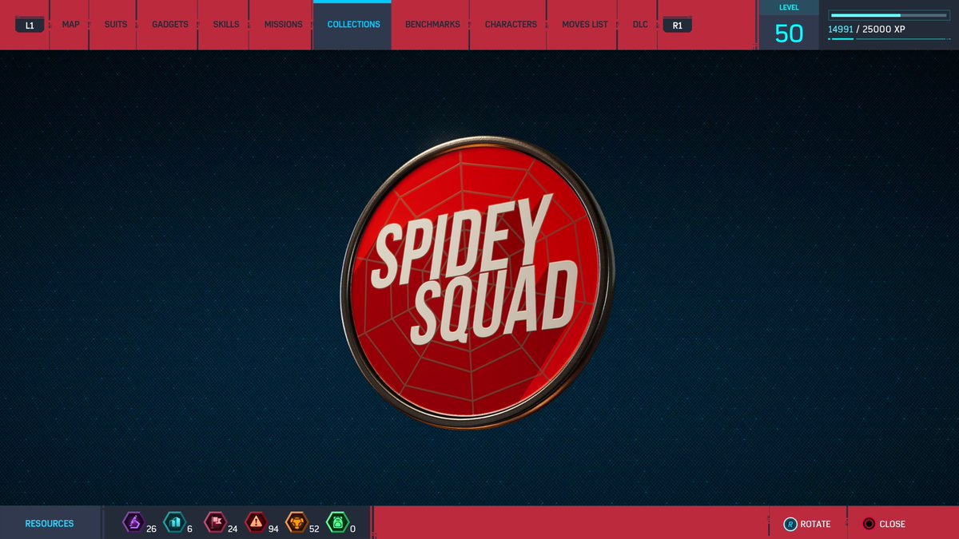Screen dimensions: 959x539
Task: Toggle the Level 50 badge display
Action: [x=789, y=24]
